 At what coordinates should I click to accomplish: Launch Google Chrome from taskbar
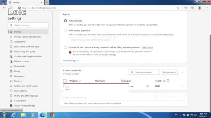point(52,115)
